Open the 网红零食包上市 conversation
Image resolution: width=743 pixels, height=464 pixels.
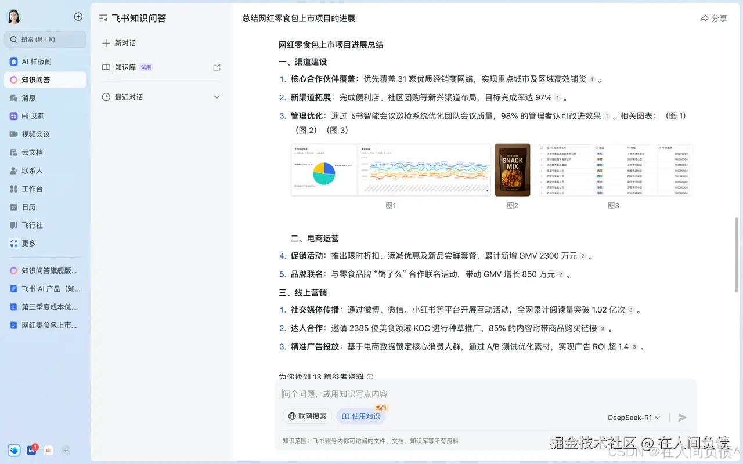point(45,325)
